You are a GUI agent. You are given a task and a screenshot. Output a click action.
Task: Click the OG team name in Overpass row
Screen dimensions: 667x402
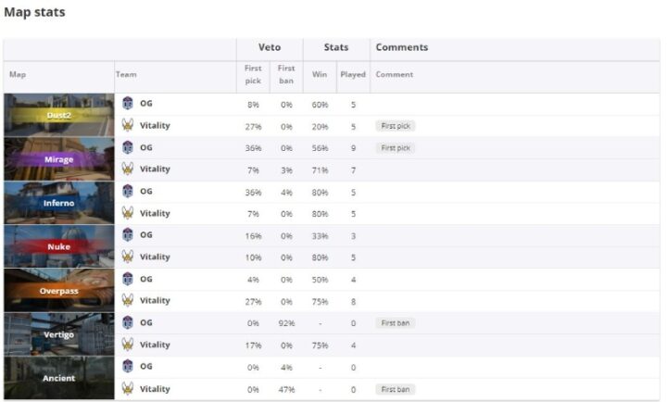click(146, 279)
